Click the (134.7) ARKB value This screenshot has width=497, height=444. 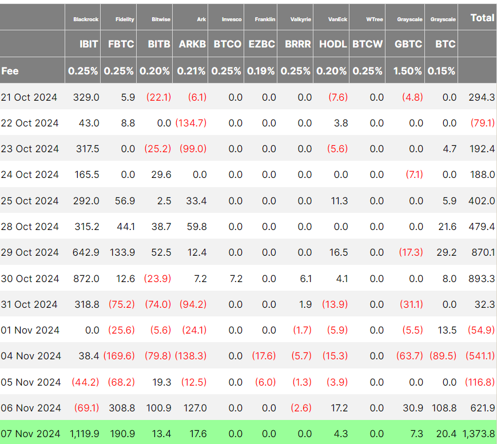tap(191, 123)
